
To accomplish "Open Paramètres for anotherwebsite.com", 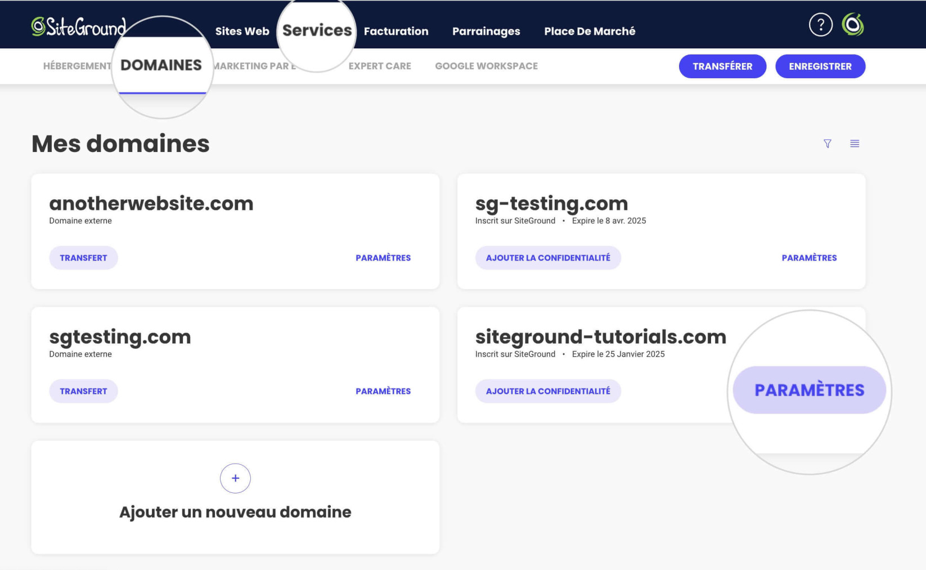I will click(x=383, y=258).
